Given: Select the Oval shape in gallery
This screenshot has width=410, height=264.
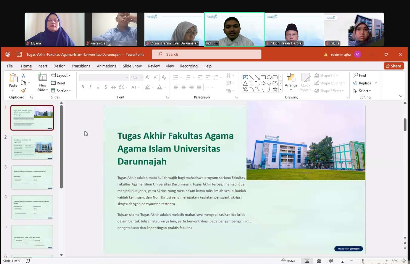Looking at the screenshot, I should click(x=269, y=77).
